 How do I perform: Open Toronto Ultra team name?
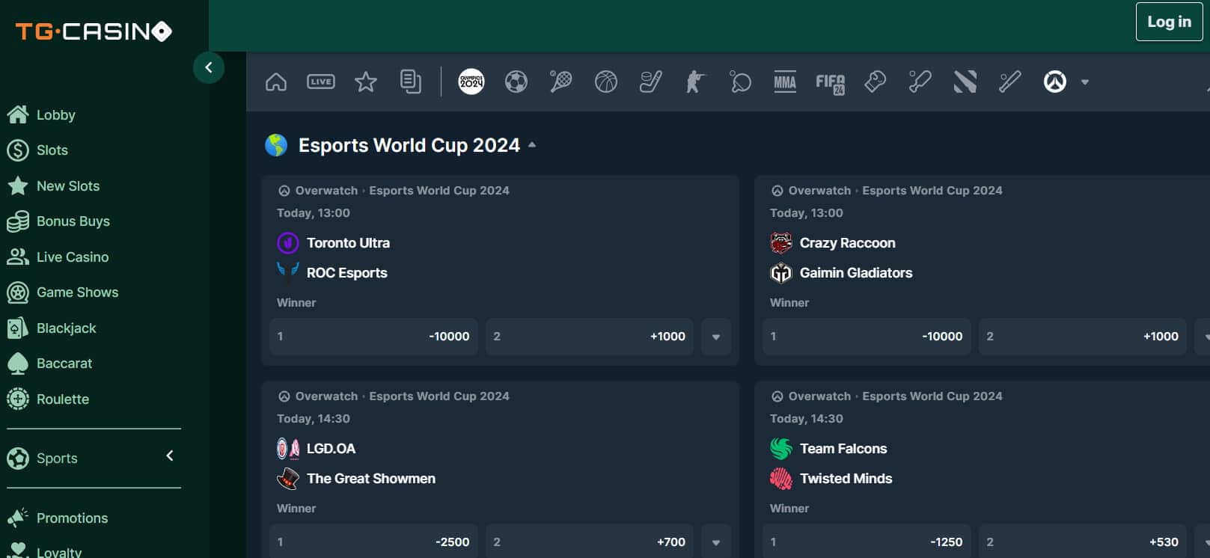(348, 243)
